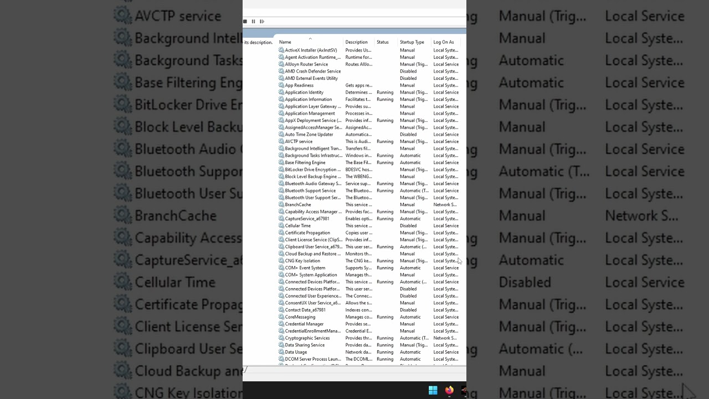Click 'Routes AllJo...' description of AllJoyn Router
The image size is (709, 399).
[359, 64]
